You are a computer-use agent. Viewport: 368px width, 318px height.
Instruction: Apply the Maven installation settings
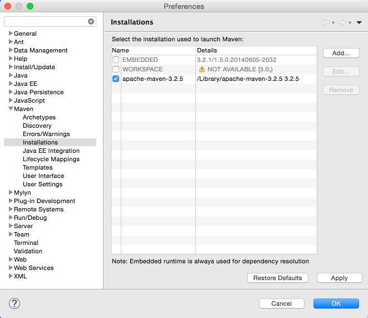(x=340, y=278)
